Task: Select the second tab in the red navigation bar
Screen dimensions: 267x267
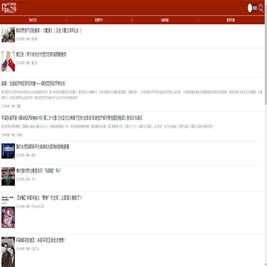Action: (x=99, y=20)
